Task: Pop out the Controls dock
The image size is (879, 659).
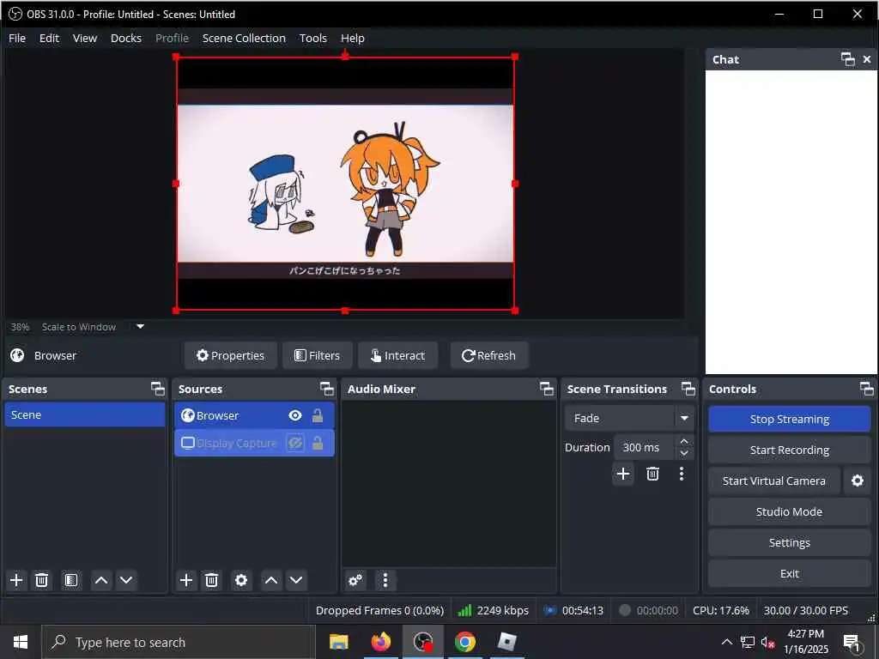Action: pos(867,389)
